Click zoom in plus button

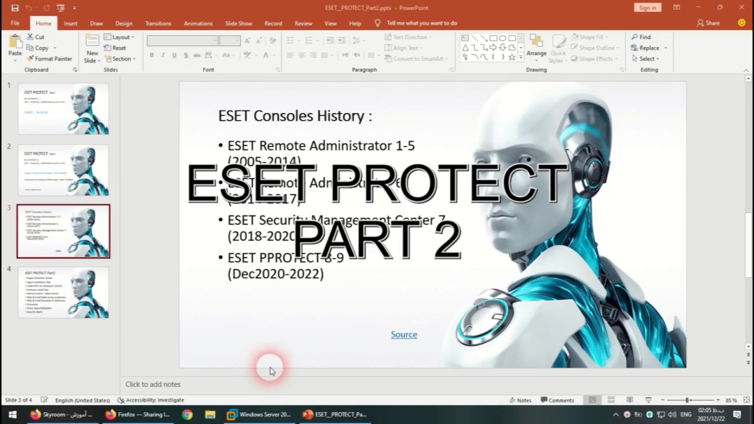[x=718, y=400]
